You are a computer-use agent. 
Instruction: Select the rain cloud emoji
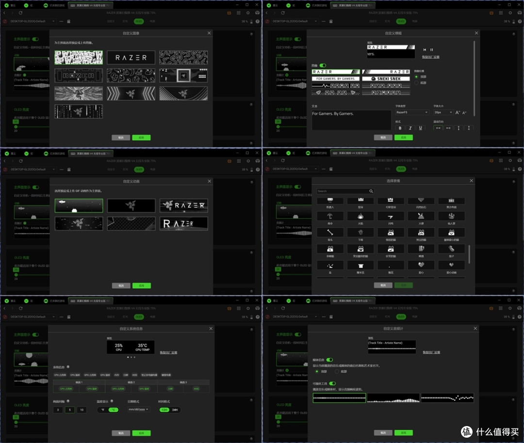click(x=360, y=233)
